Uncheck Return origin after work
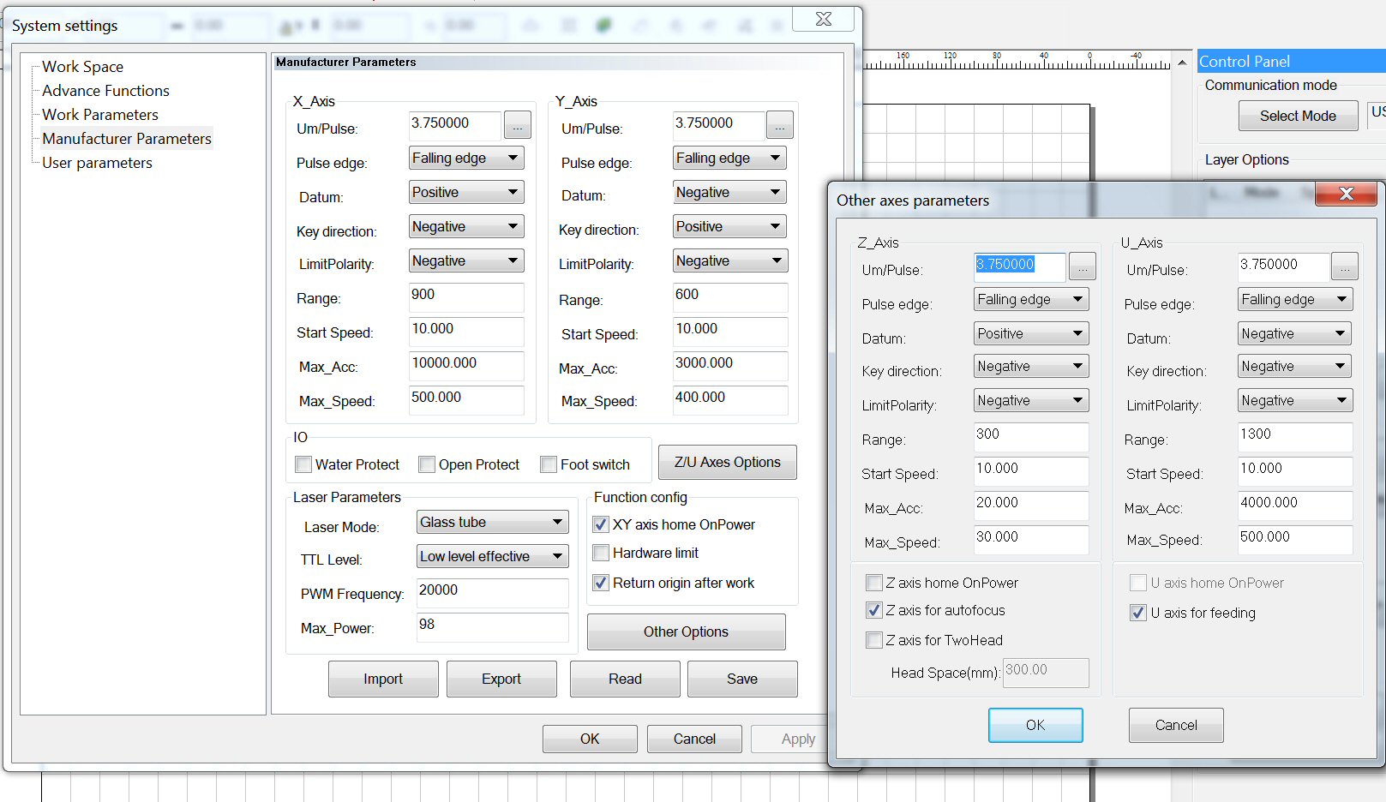 (601, 583)
